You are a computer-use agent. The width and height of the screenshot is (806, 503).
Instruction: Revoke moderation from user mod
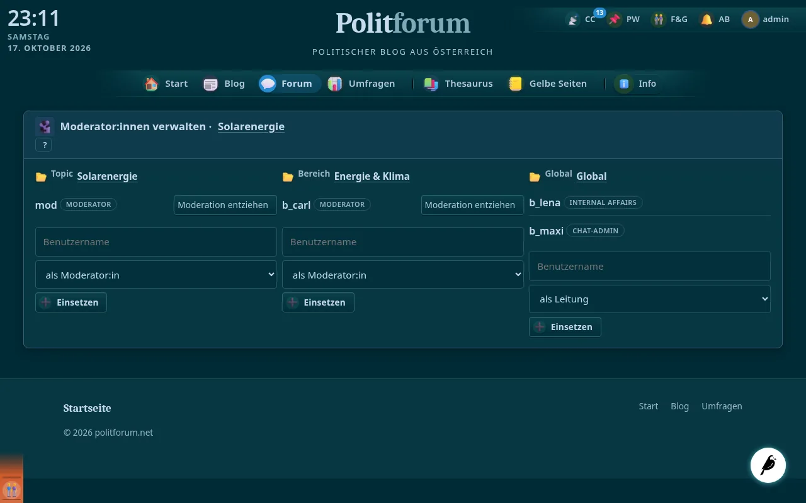pos(225,205)
